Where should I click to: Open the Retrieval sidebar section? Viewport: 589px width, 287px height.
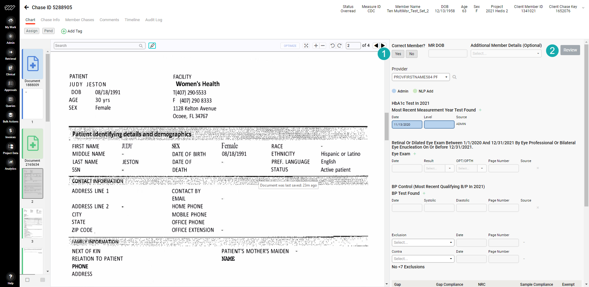point(10,54)
